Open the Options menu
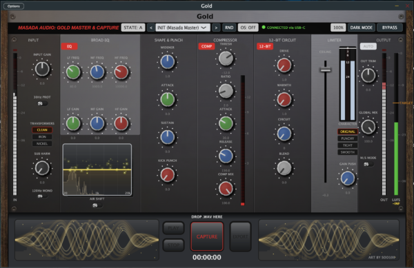Screen dimensions: 414x268 [x=14, y=6]
